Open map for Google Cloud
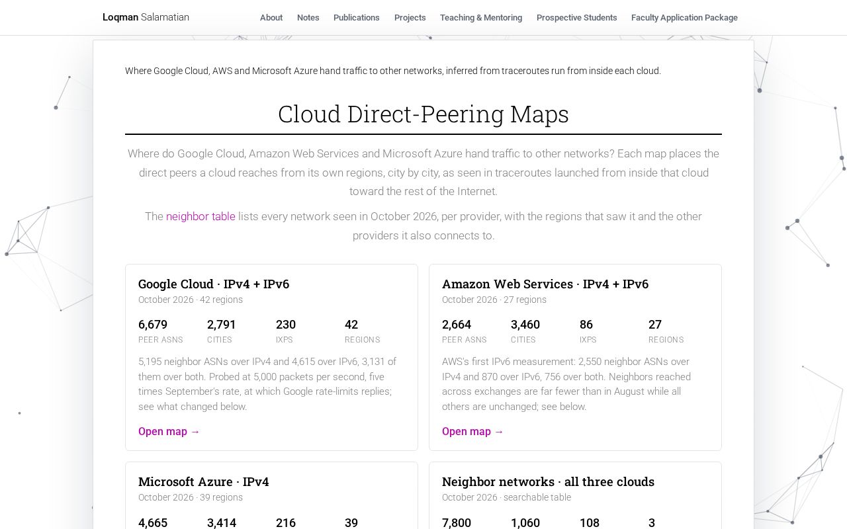The width and height of the screenshot is (847, 529). pos(169,431)
